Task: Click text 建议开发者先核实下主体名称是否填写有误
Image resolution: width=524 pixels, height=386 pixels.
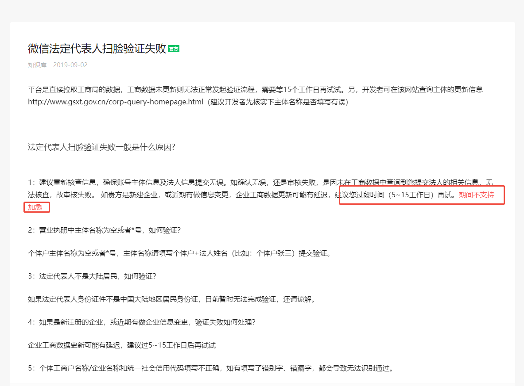Action: coord(277,102)
